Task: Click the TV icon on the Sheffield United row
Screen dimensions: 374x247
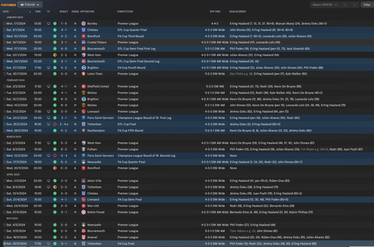Action: (x=49, y=87)
